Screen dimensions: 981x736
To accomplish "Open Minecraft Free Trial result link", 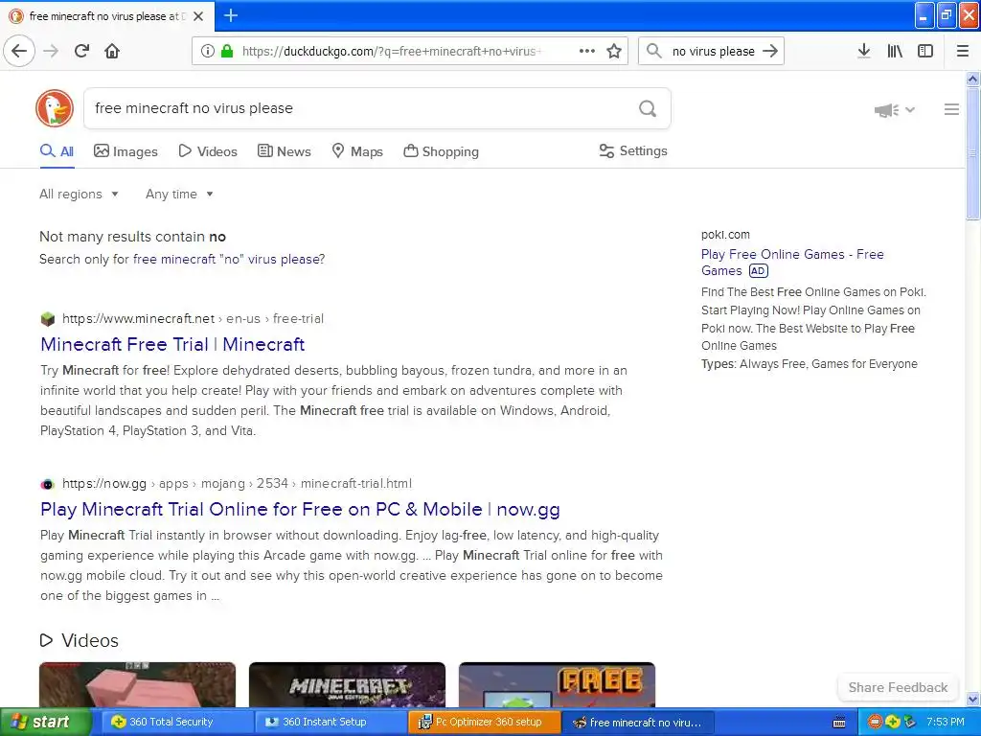I will click(x=172, y=344).
